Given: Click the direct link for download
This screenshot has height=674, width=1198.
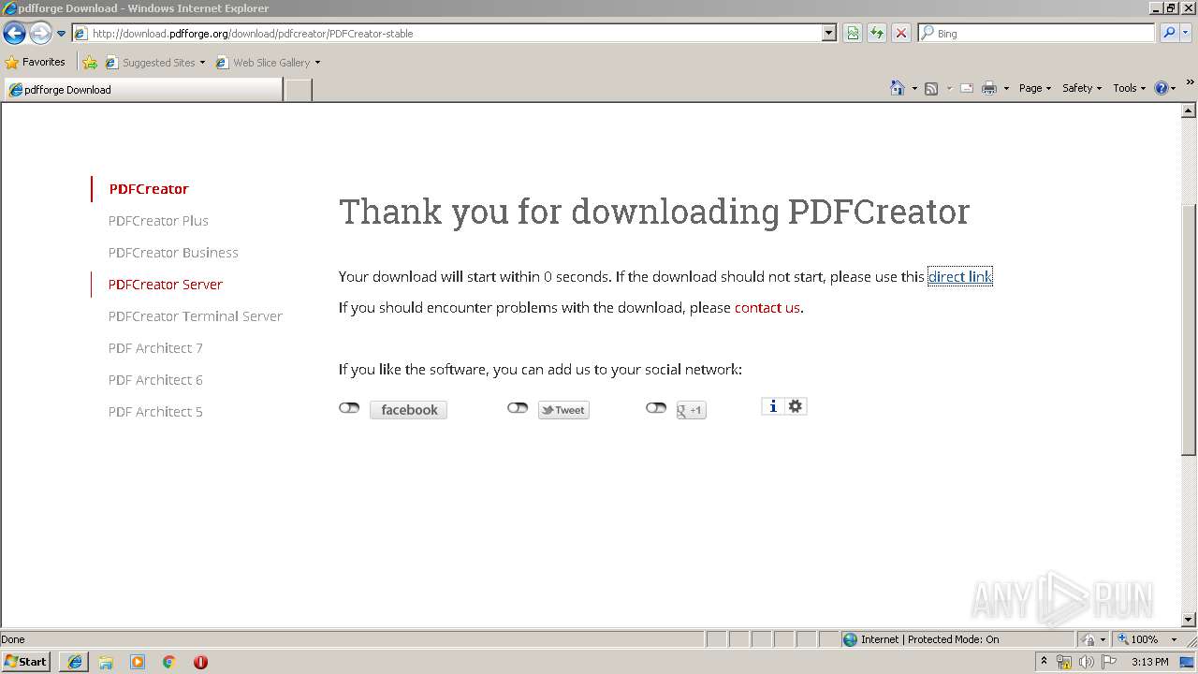Looking at the screenshot, I should (x=959, y=277).
